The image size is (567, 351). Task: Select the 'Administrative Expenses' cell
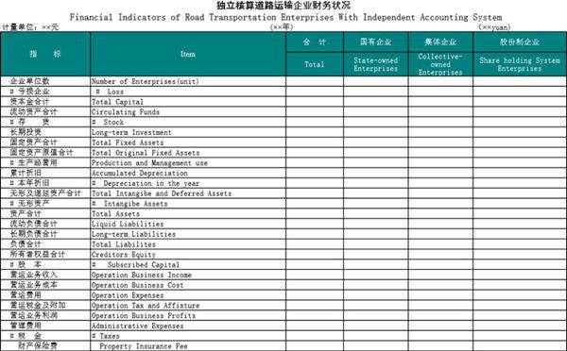188,326
